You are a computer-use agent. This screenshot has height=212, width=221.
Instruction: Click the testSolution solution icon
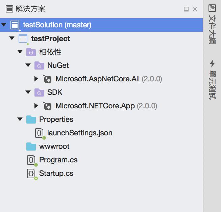pyautogui.click(x=15, y=25)
